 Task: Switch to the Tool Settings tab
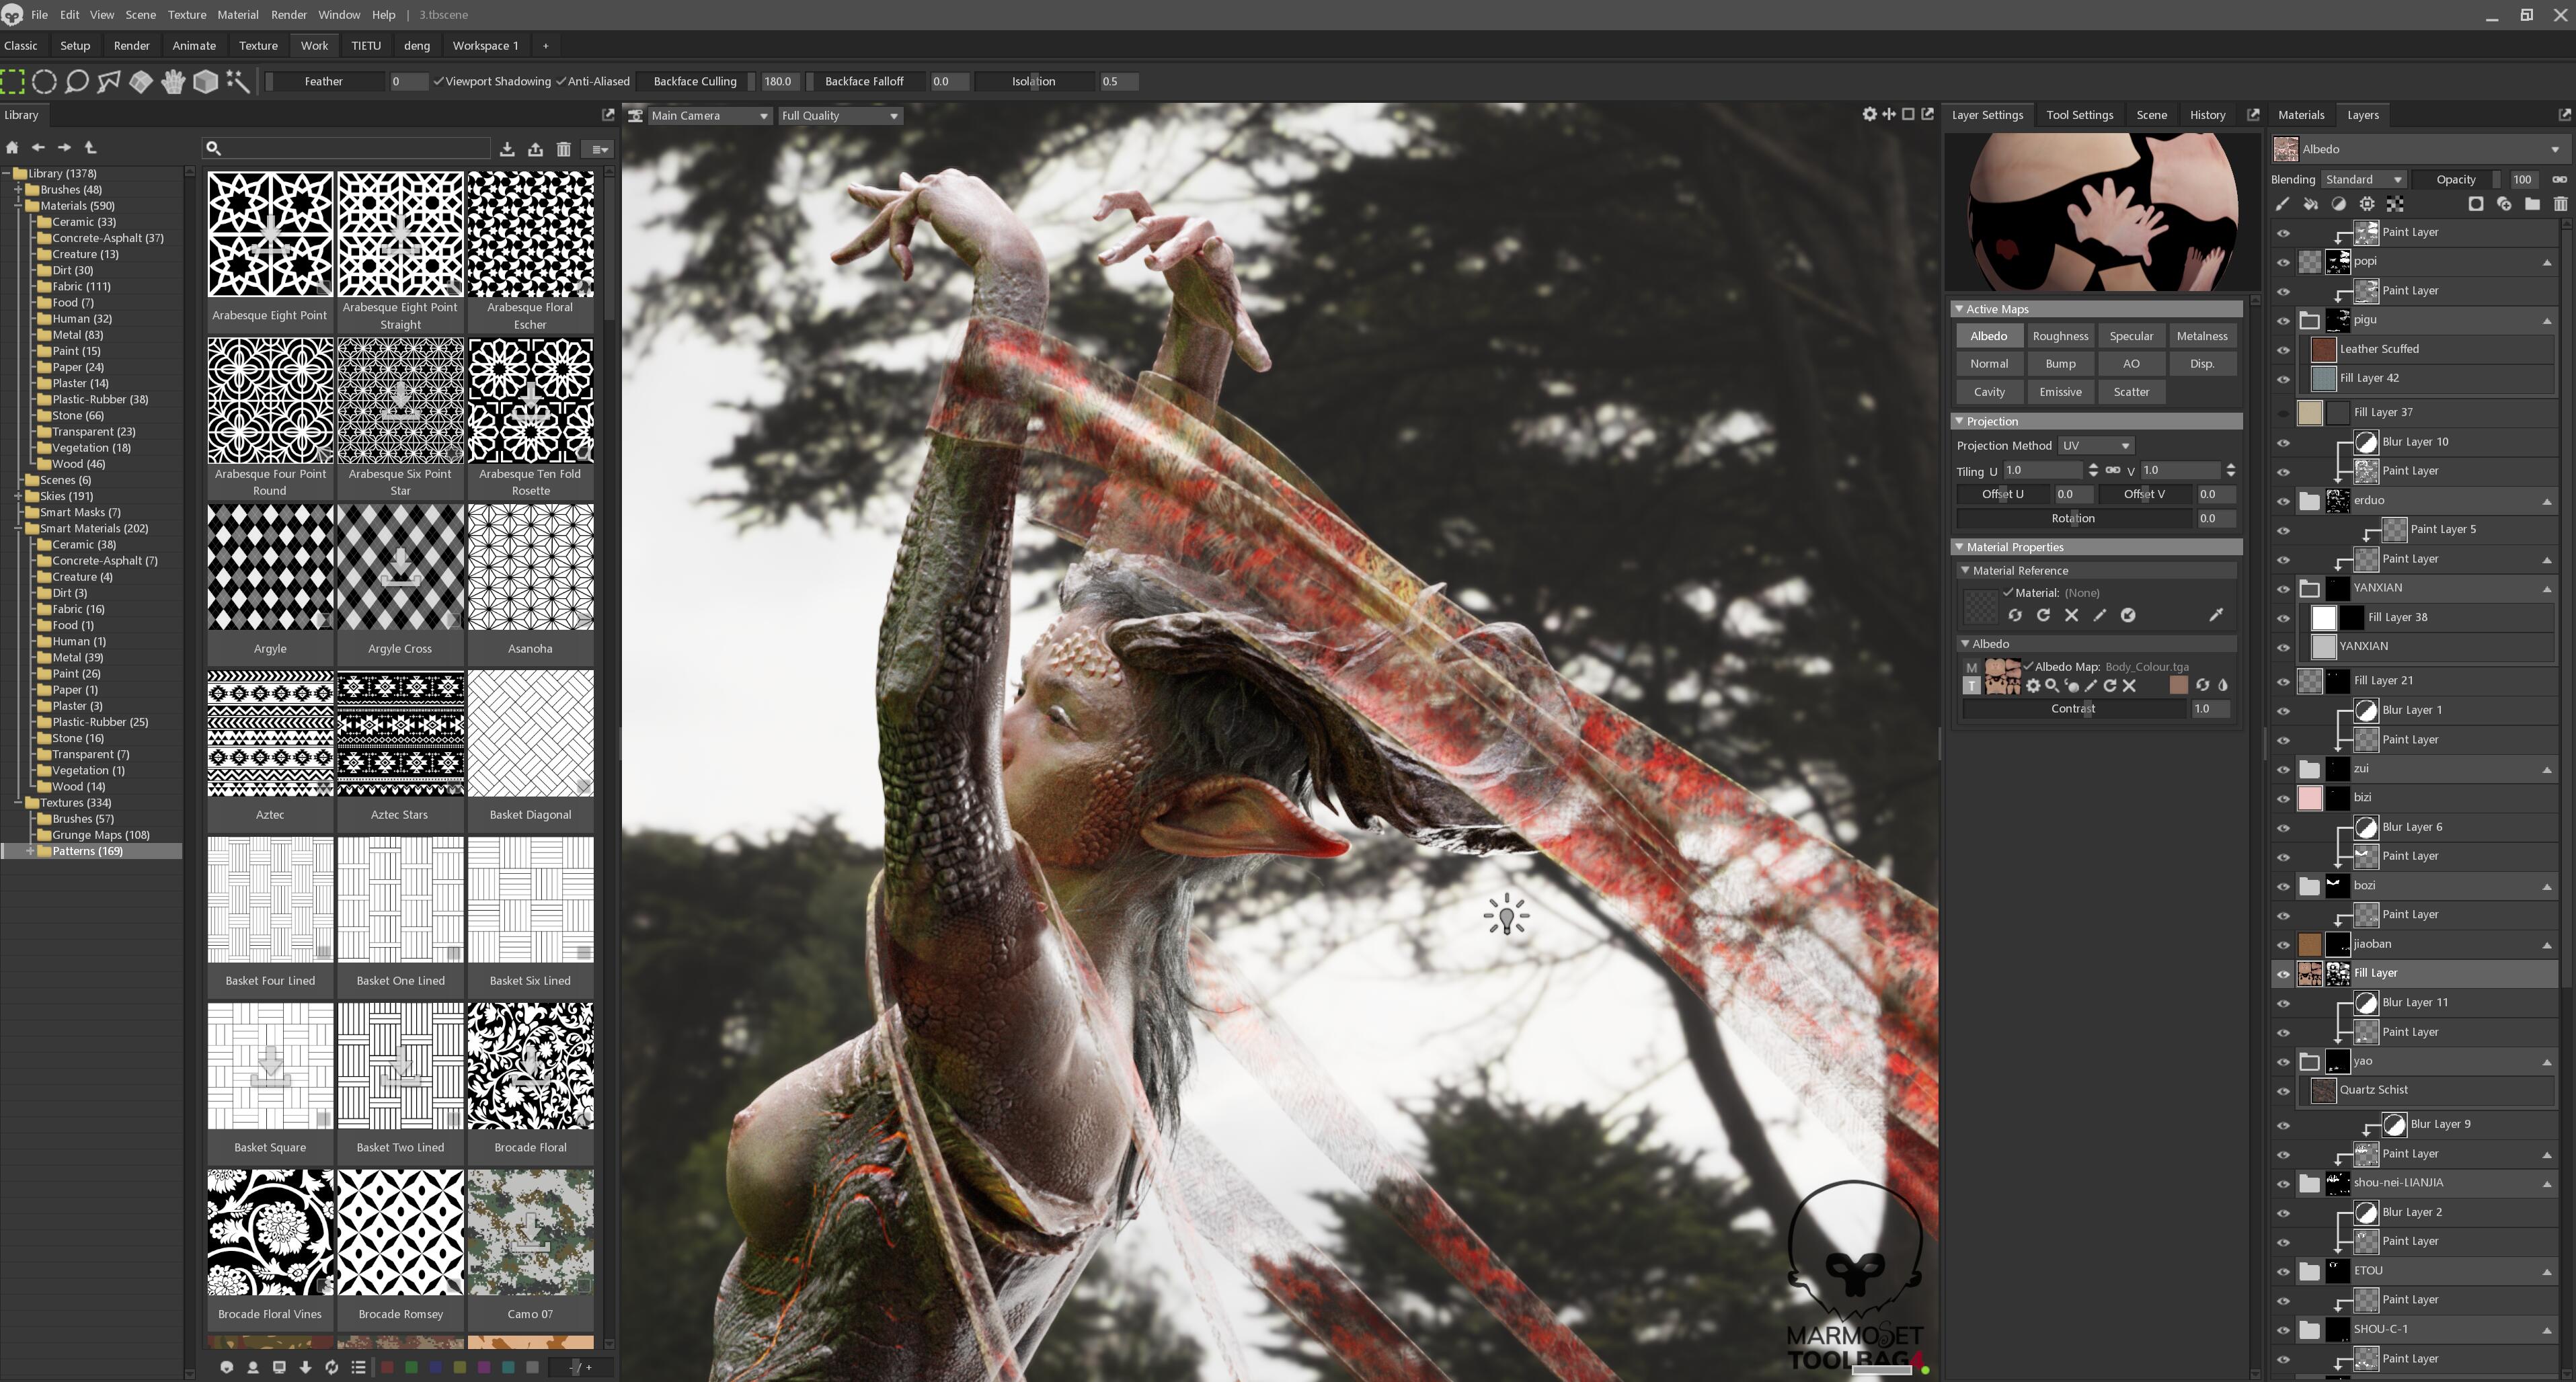coord(2079,115)
